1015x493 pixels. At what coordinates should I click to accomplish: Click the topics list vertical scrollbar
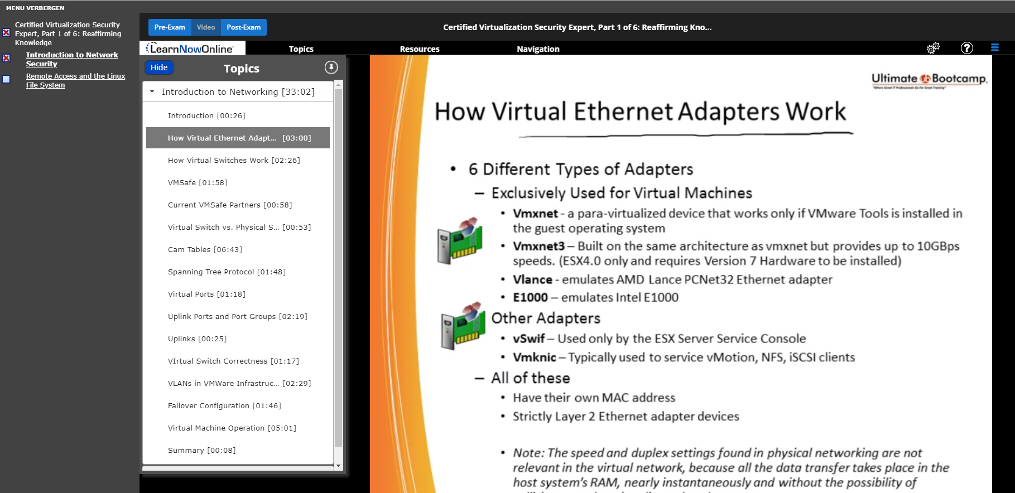pyautogui.click(x=338, y=268)
